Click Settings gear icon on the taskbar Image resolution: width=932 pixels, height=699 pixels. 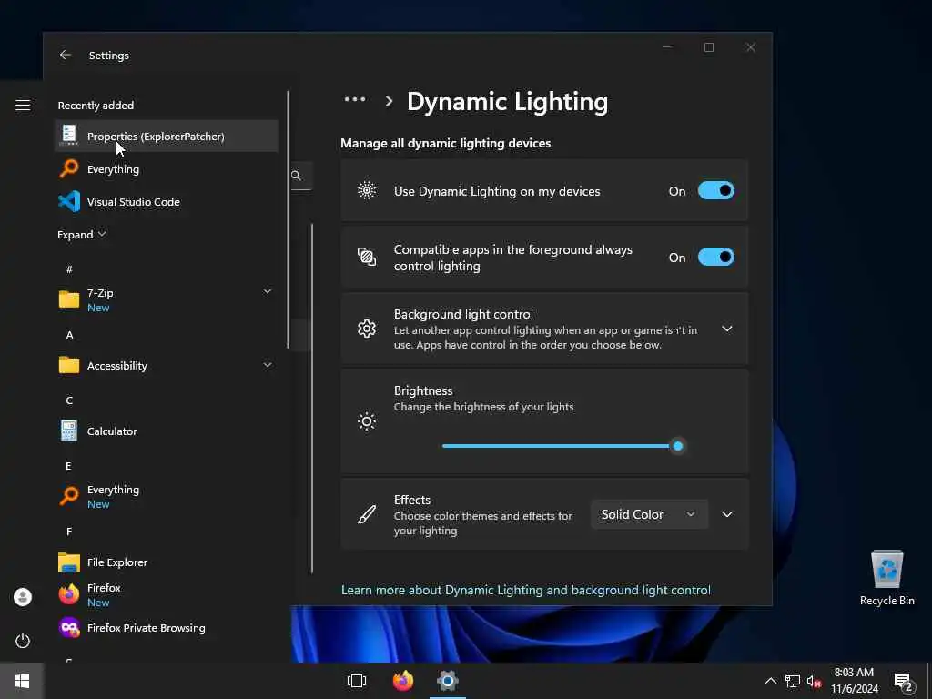pyautogui.click(x=448, y=681)
